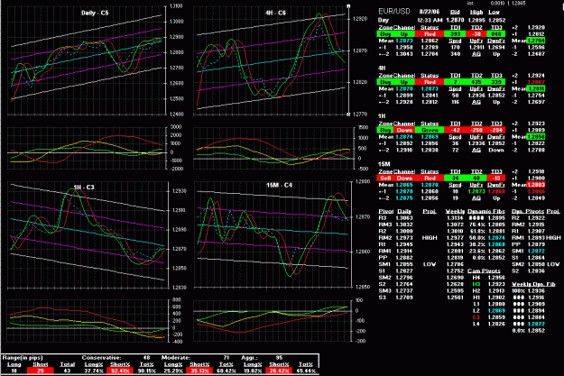Select 1H TD2 value -250
This screenshot has width=564, height=376.
[x=476, y=130]
